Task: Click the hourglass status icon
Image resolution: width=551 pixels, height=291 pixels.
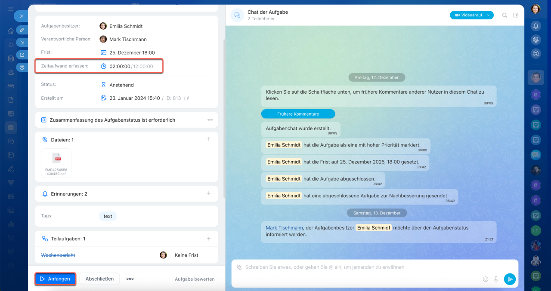Action: pos(103,85)
